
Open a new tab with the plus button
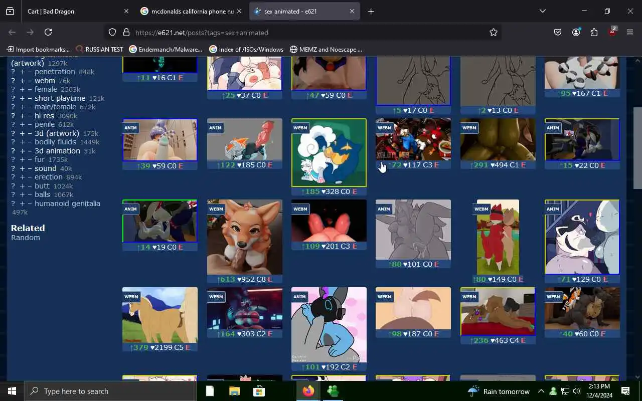pyautogui.click(x=371, y=11)
